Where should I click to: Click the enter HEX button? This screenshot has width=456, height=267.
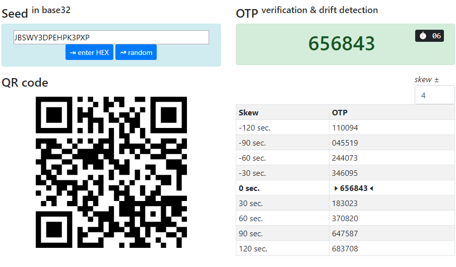pos(89,52)
